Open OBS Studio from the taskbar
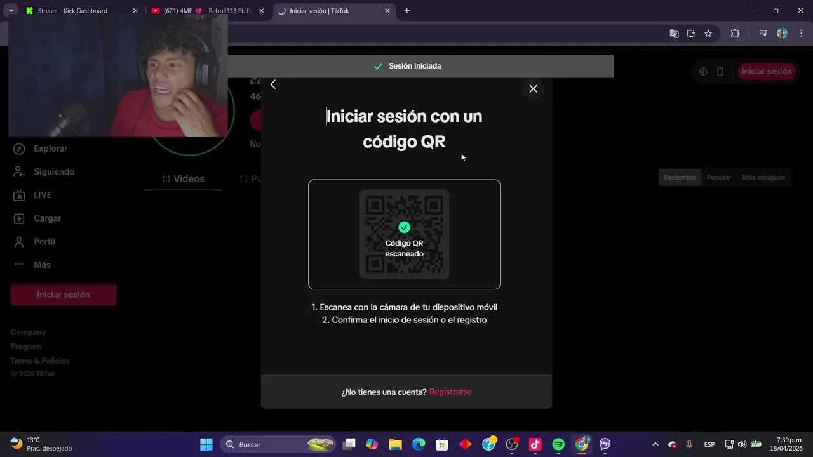This screenshot has height=457, width=813. (512, 444)
